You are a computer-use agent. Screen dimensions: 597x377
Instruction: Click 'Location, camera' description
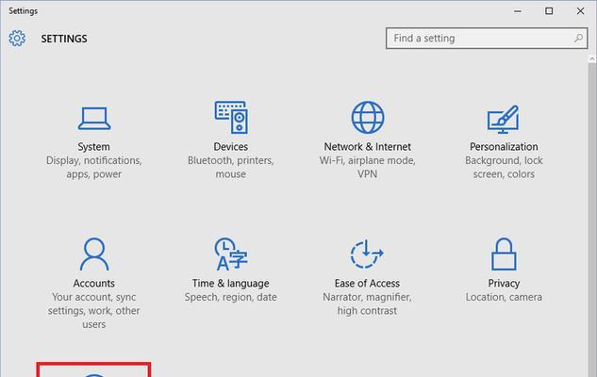coord(504,297)
